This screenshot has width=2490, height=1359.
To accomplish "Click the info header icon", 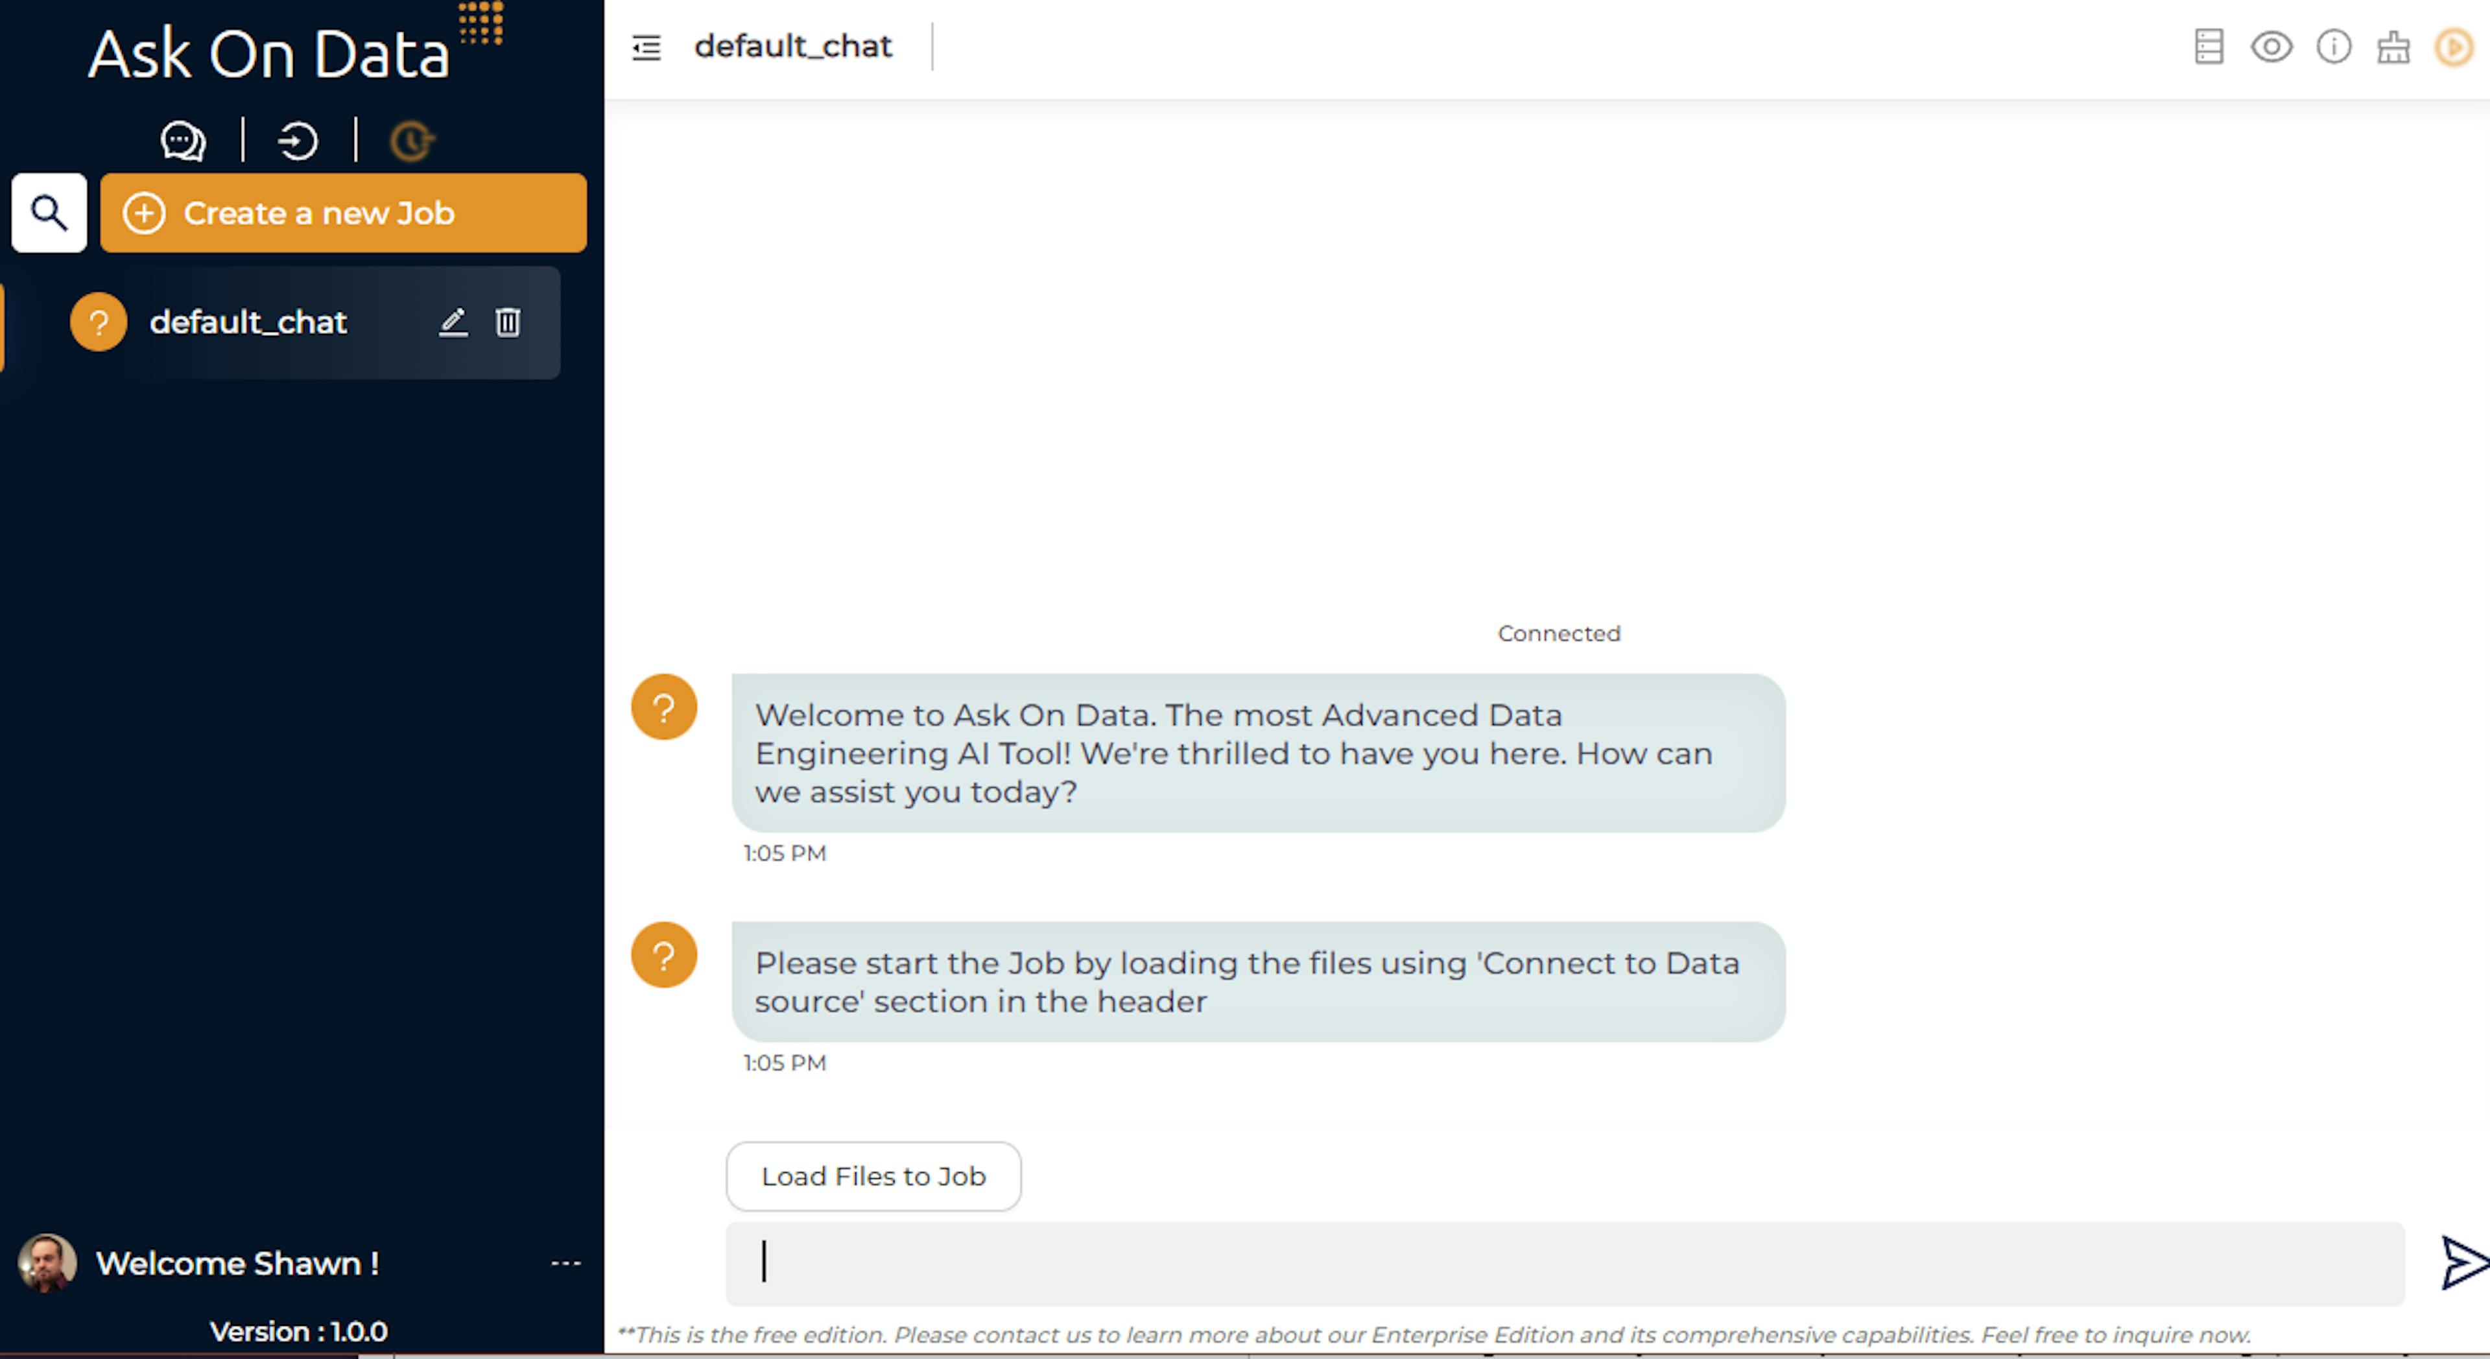I will point(2332,47).
